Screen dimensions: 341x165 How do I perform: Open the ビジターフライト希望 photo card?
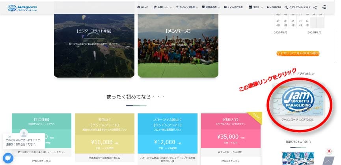(x=94, y=46)
